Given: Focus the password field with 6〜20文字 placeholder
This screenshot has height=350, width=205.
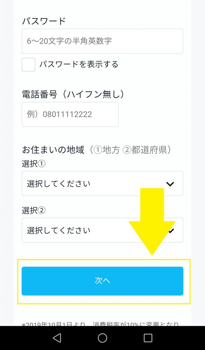Looking at the screenshot, I should (102, 41).
